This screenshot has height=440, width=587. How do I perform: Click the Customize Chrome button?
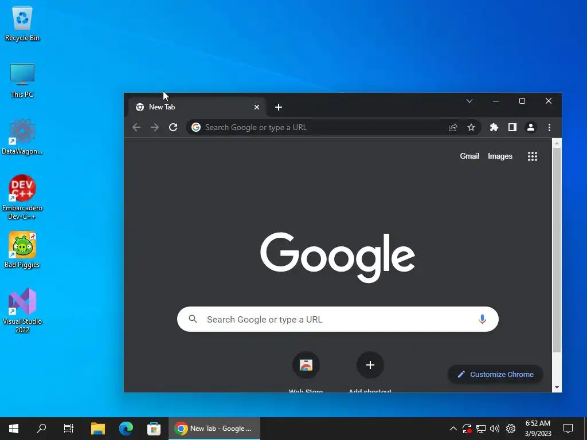pos(495,375)
